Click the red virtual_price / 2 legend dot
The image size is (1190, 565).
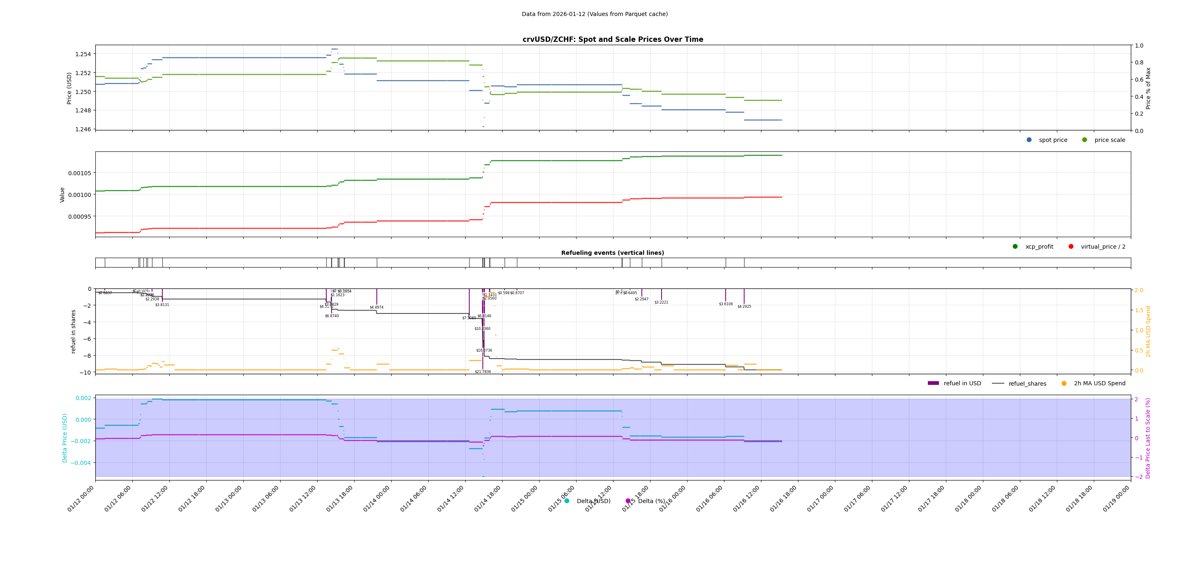click(x=1071, y=246)
